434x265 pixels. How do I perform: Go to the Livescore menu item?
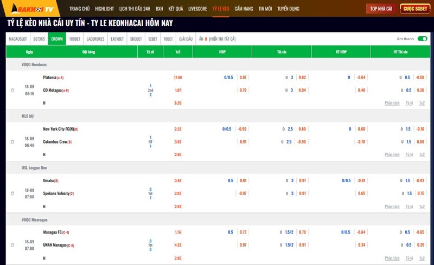pos(197,9)
